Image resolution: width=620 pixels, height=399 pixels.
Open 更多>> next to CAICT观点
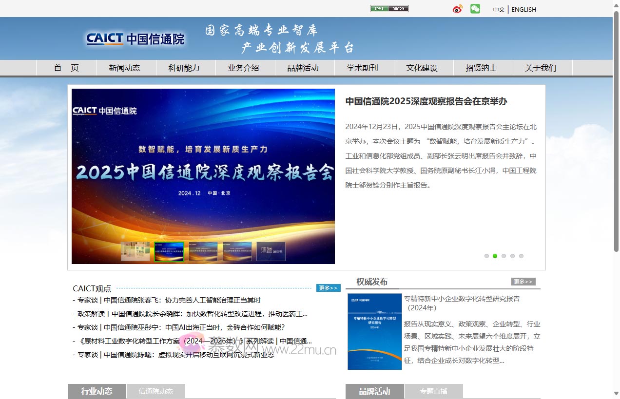329,288
